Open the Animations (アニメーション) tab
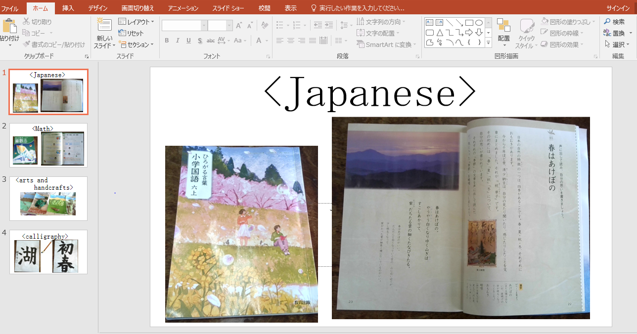The width and height of the screenshot is (637, 334). click(183, 8)
